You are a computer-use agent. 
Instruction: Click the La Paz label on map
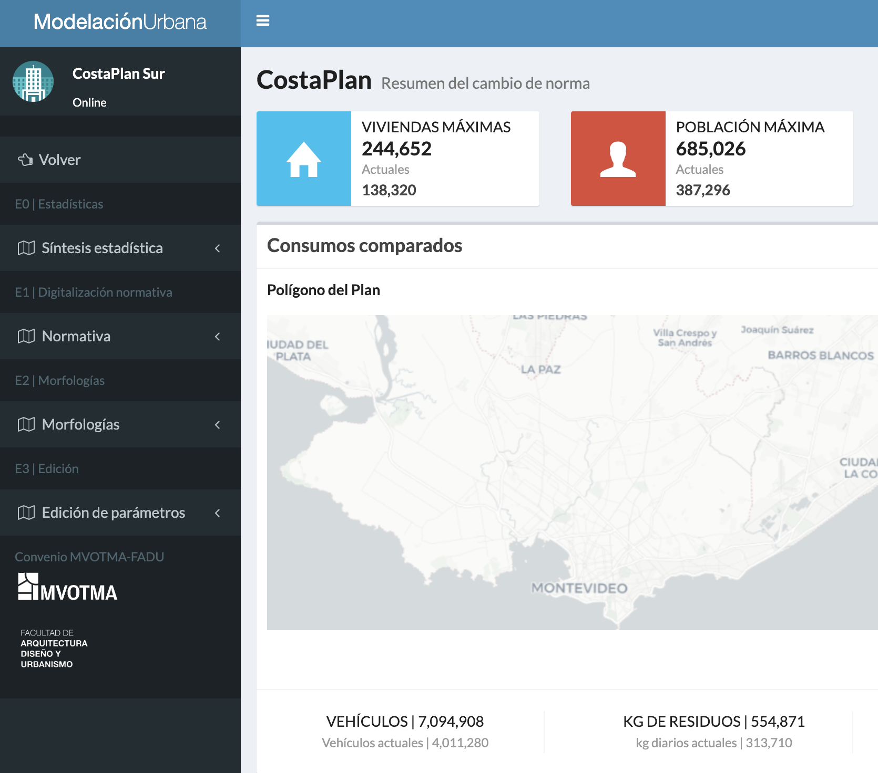click(x=540, y=370)
